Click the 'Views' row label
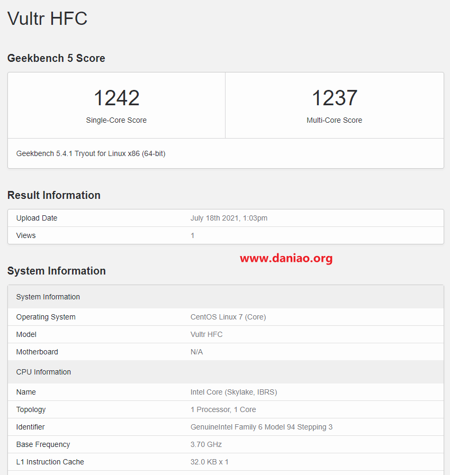 [x=26, y=235]
